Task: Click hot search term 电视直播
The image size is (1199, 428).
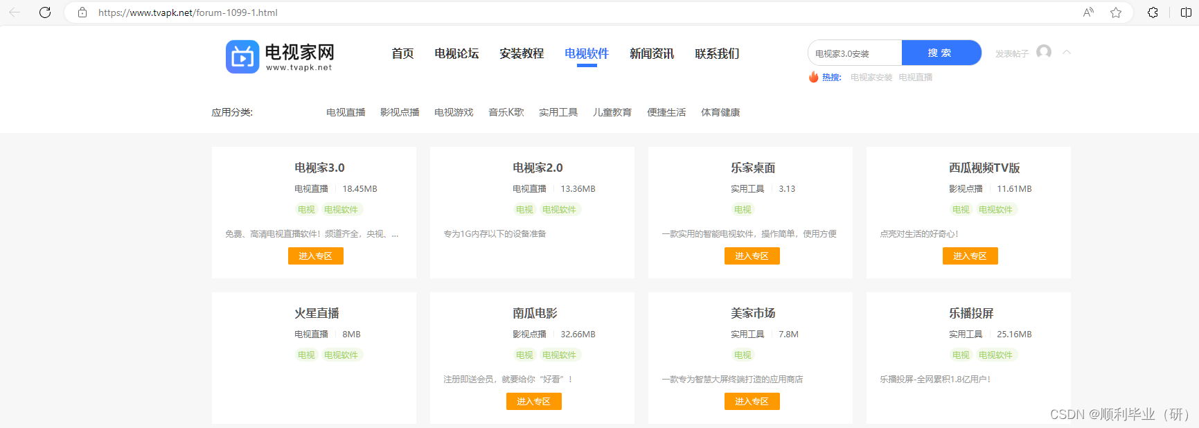Action: tap(916, 78)
